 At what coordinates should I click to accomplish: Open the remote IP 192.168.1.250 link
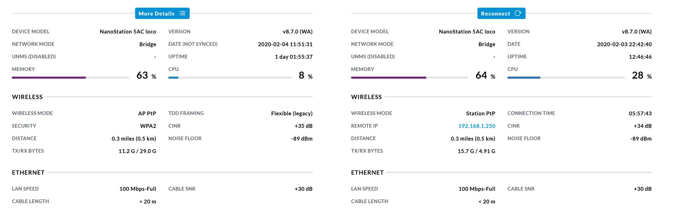[x=476, y=126]
